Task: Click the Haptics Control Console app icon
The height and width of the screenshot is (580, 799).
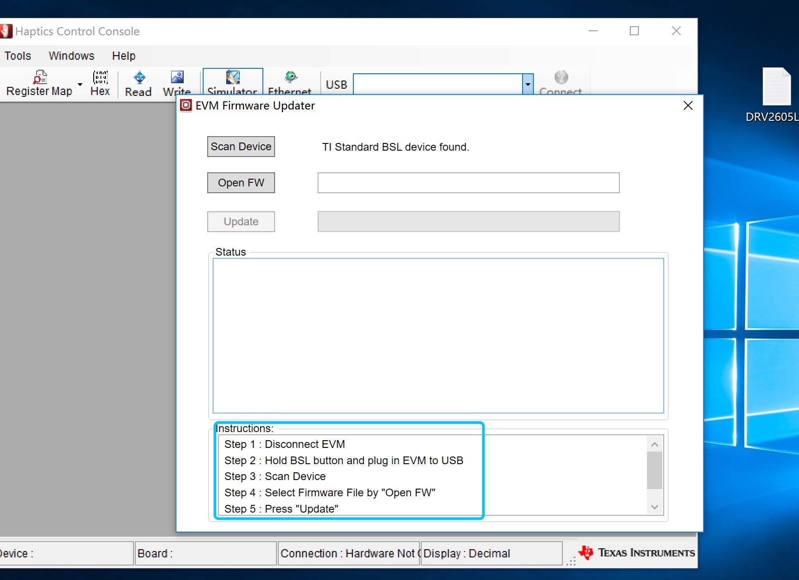Action: pos(6,31)
